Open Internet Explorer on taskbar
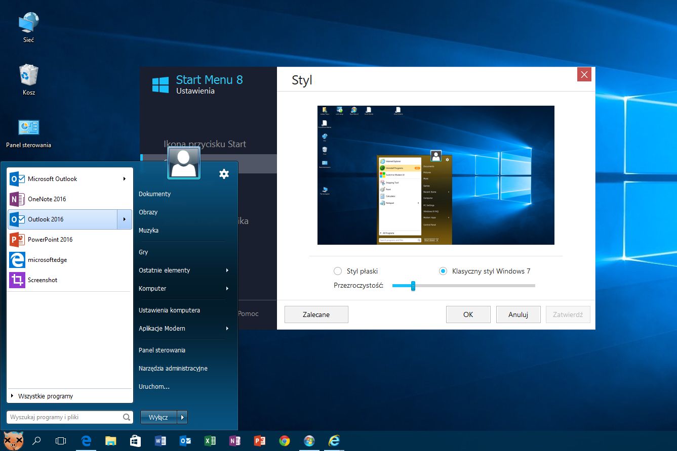This screenshot has width=677, height=451. (x=334, y=441)
